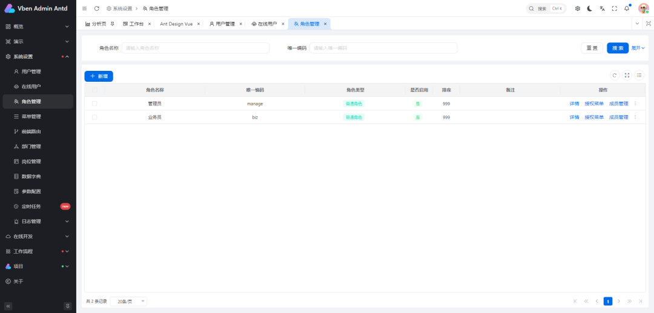The width and height of the screenshot is (654, 313).
Task: Open the preferences gear icon in header
Action: [x=577, y=8]
